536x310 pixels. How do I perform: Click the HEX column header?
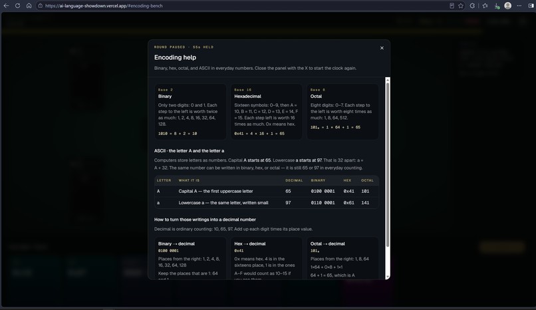347,180
